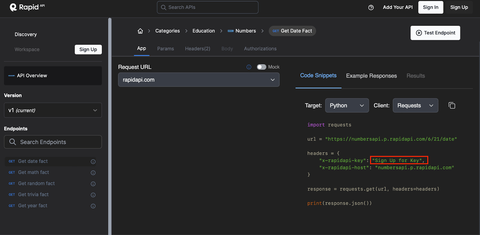This screenshot has width=480, height=235.
Task: Open the Headers(2) tab
Action: [x=198, y=49]
